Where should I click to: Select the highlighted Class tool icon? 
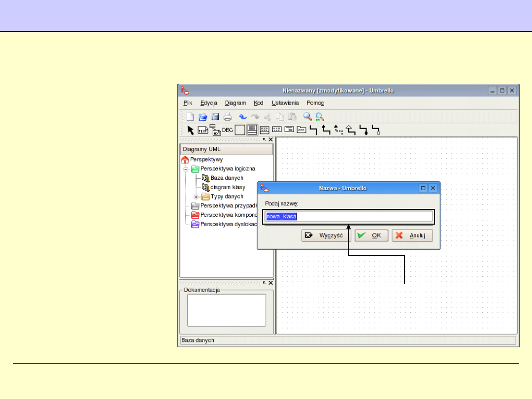pos(252,130)
